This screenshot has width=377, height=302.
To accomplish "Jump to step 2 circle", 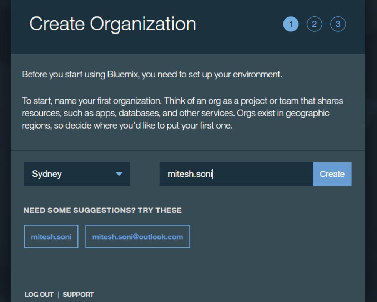I will (314, 24).
